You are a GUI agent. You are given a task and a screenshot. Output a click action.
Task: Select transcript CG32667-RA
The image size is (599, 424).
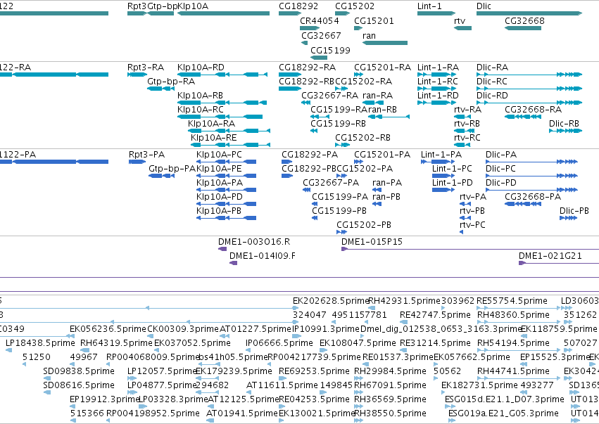tap(305, 103)
